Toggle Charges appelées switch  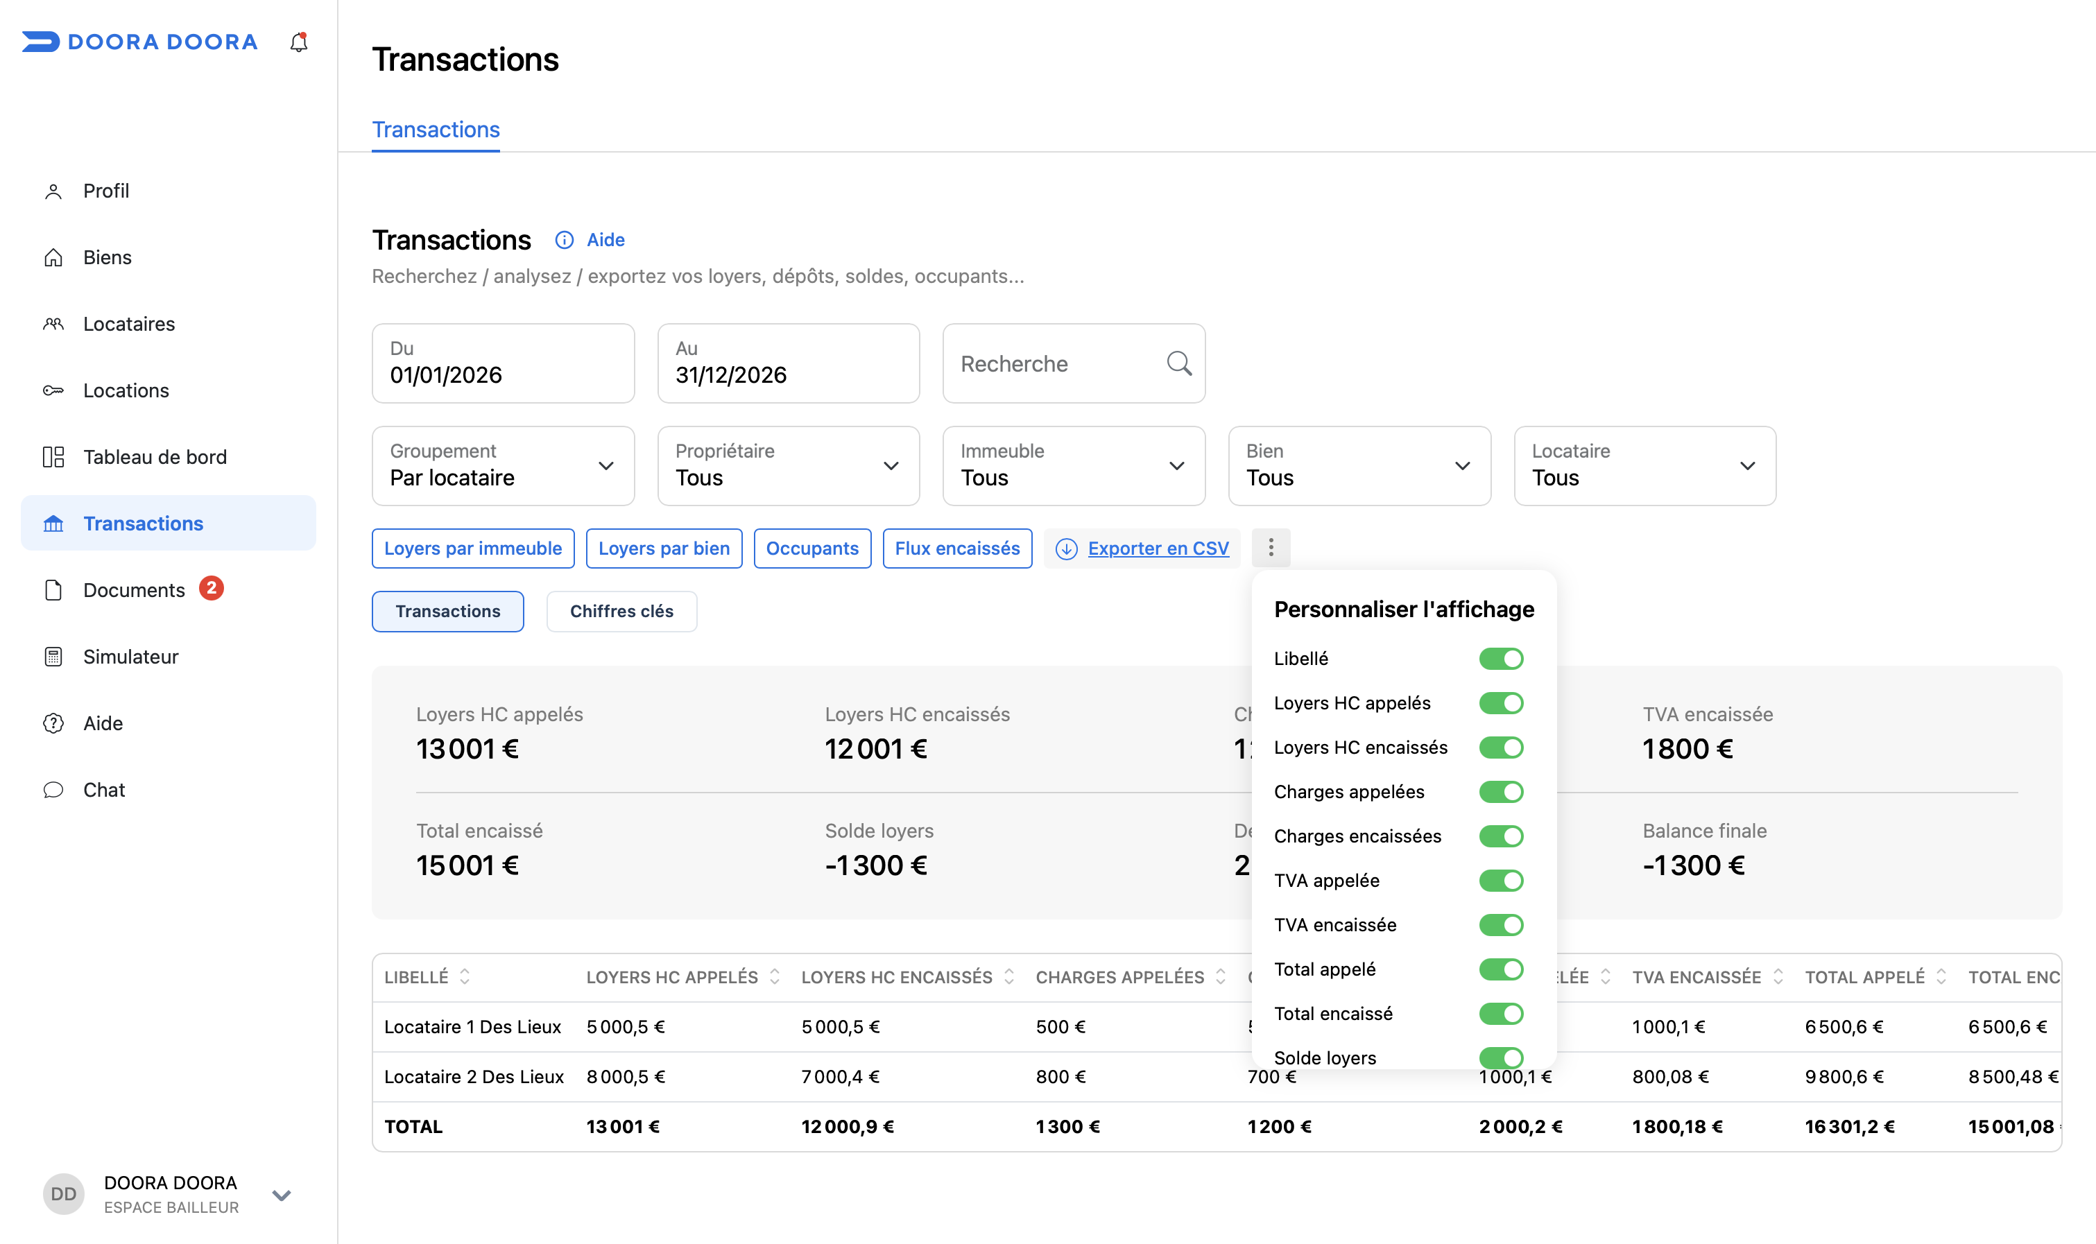(x=1501, y=792)
